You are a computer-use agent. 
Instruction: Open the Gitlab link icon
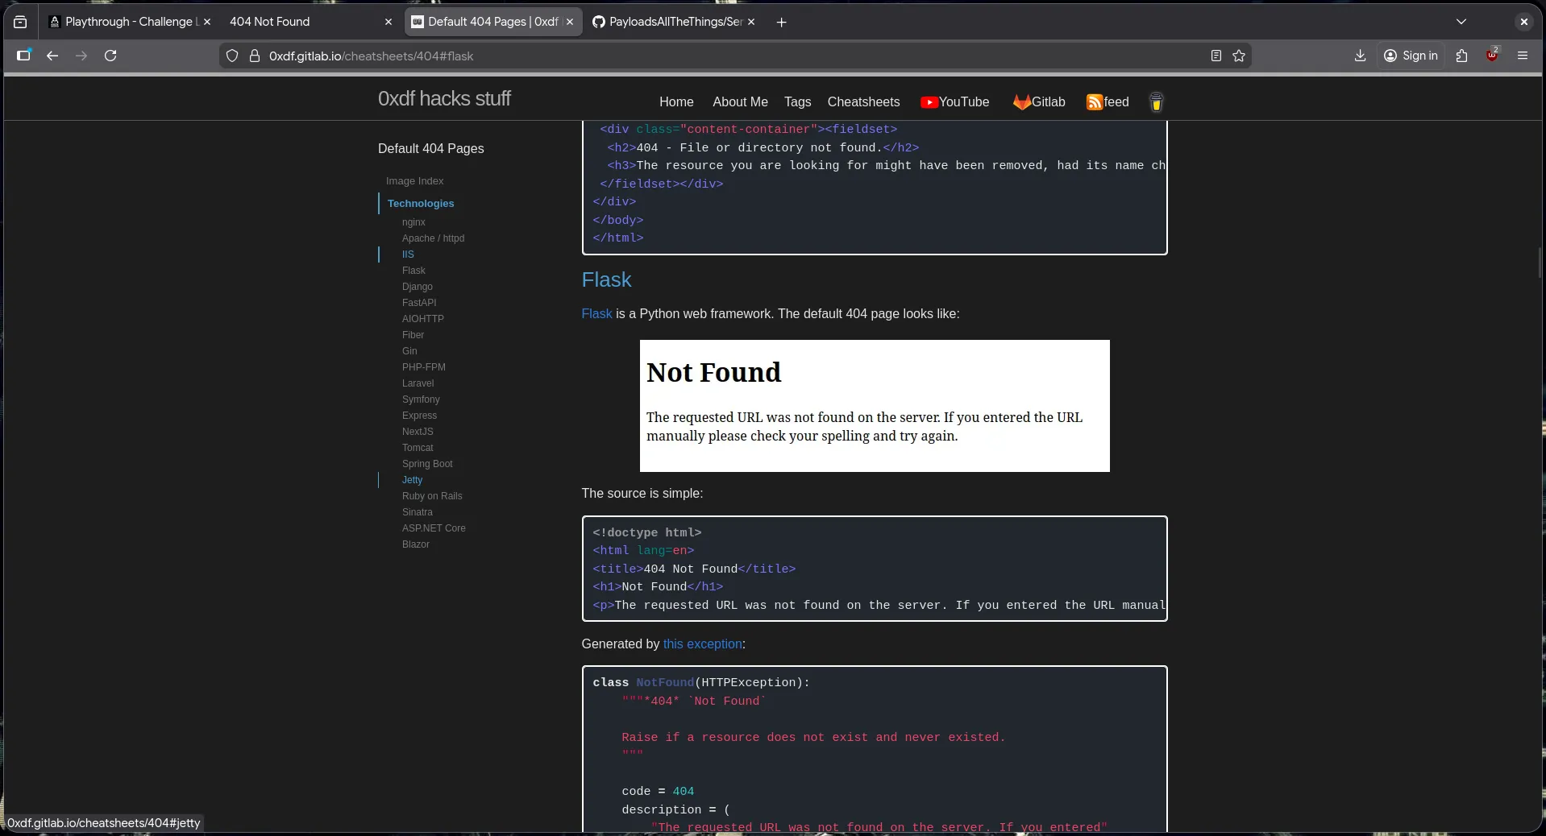(x=1021, y=102)
